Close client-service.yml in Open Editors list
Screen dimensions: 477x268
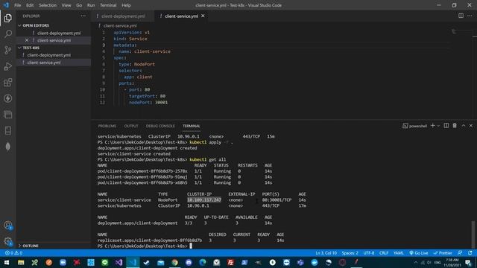pos(27,40)
